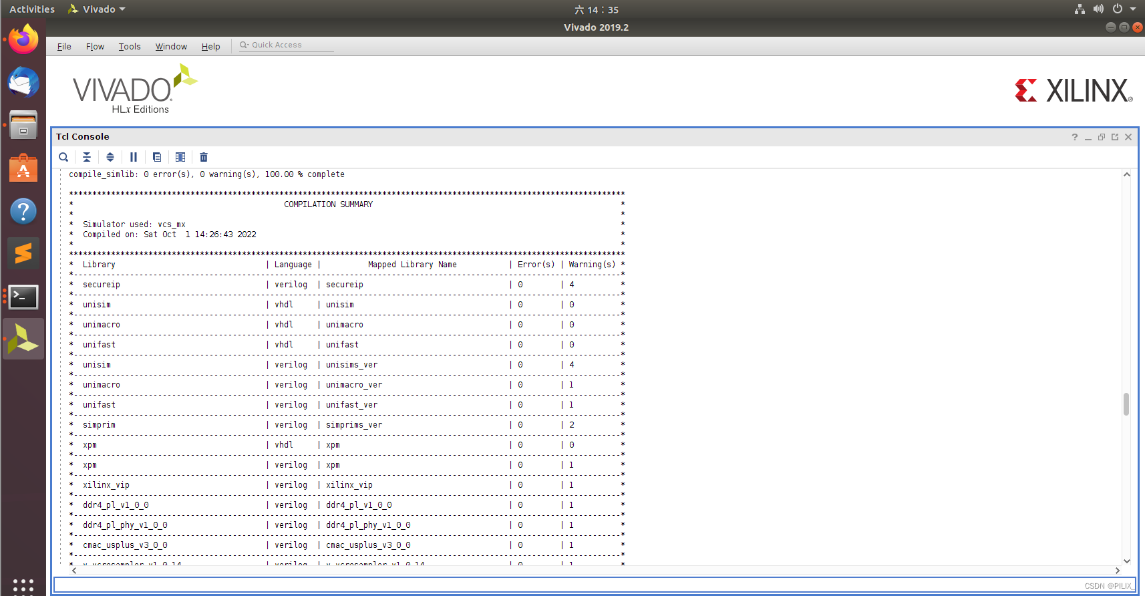Screen dimensions: 1145x596
Task: Open the Window menu
Action: [171, 46]
